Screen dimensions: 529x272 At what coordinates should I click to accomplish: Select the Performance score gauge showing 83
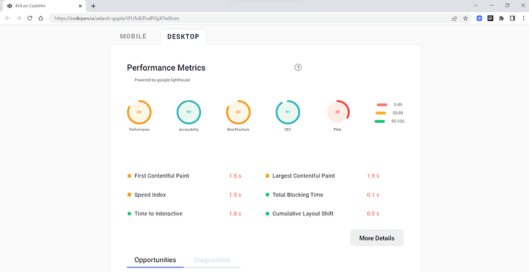(x=139, y=112)
